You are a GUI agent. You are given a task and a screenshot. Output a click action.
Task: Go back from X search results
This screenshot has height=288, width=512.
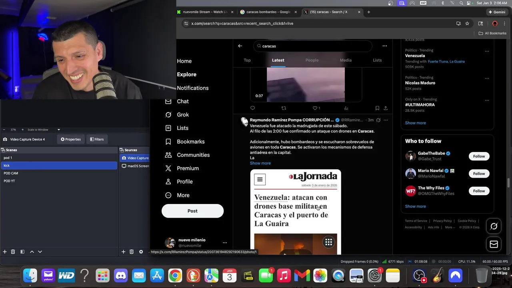tap(240, 46)
